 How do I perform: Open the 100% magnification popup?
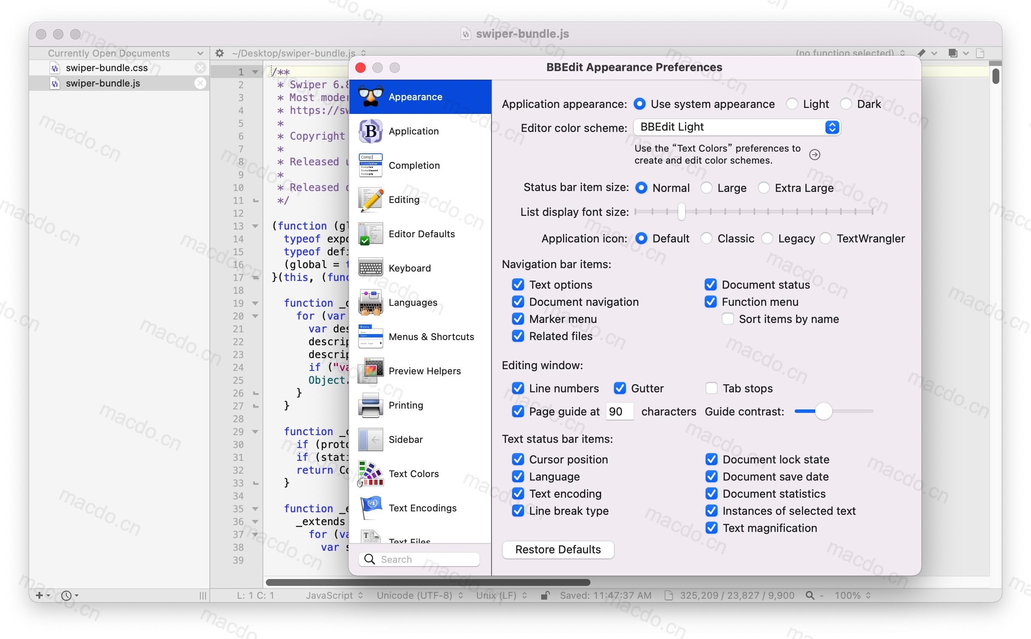tap(852, 595)
